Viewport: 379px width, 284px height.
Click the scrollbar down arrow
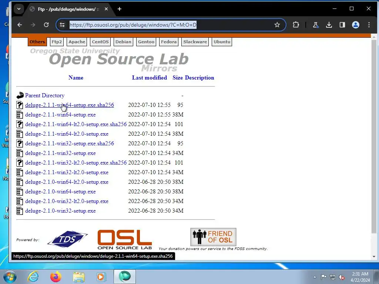click(x=374, y=257)
